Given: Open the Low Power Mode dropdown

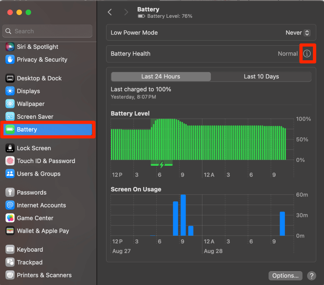Looking at the screenshot, I should coord(297,33).
